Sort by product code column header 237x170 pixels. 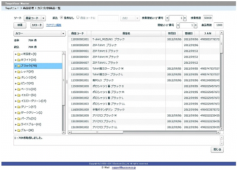pyautogui.click(x=80, y=34)
